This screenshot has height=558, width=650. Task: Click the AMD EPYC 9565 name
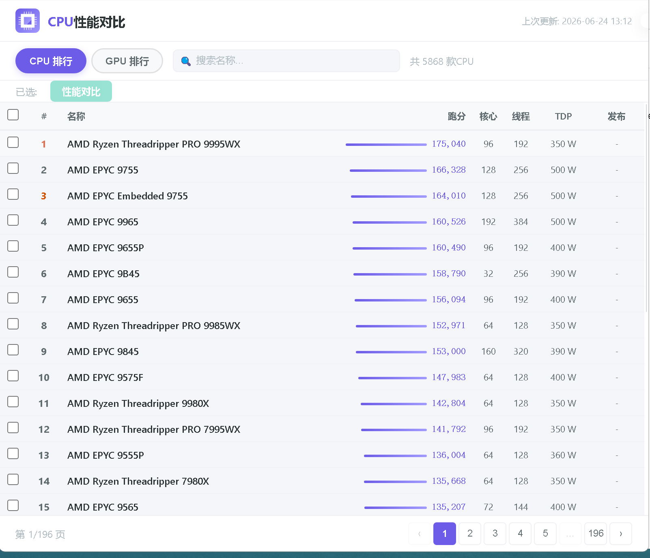pyautogui.click(x=103, y=507)
